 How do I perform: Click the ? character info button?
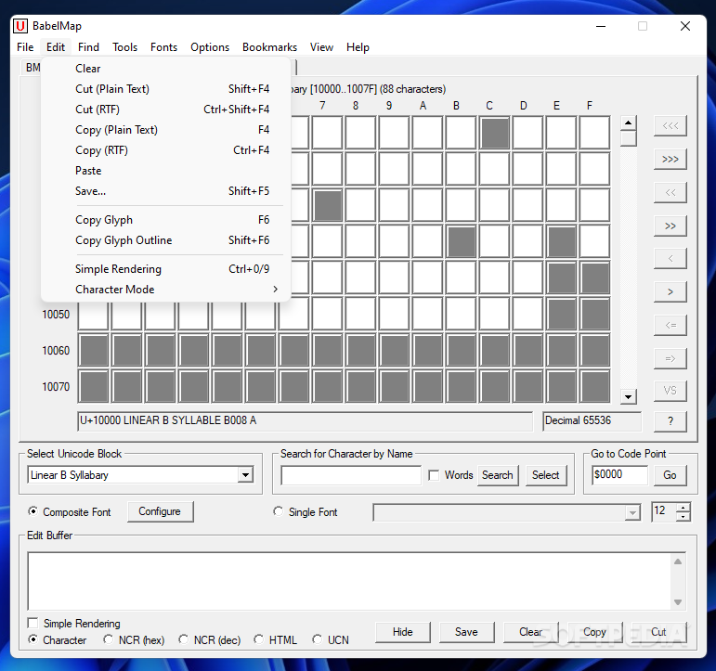click(x=670, y=420)
